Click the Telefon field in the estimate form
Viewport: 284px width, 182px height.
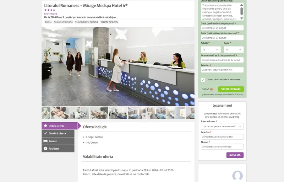[222, 70]
